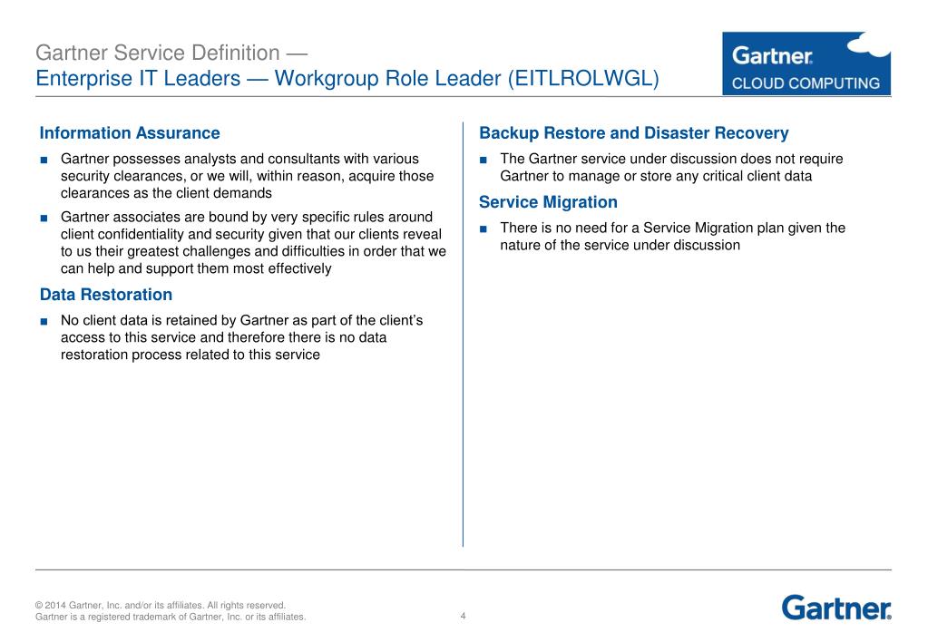The width and height of the screenshot is (928, 642).
Task: Click the vertical divider between columns
Action: tap(463, 335)
